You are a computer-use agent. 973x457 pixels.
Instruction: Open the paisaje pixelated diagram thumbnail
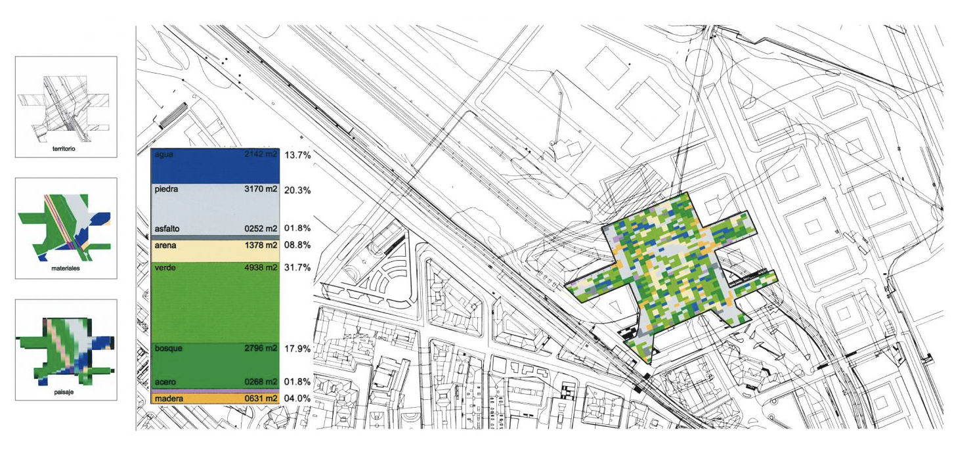click(x=66, y=350)
